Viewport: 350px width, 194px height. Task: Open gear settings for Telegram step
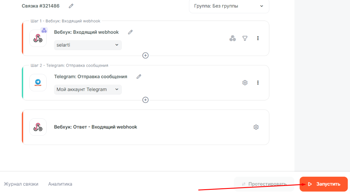pyautogui.click(x=245, y=83)
